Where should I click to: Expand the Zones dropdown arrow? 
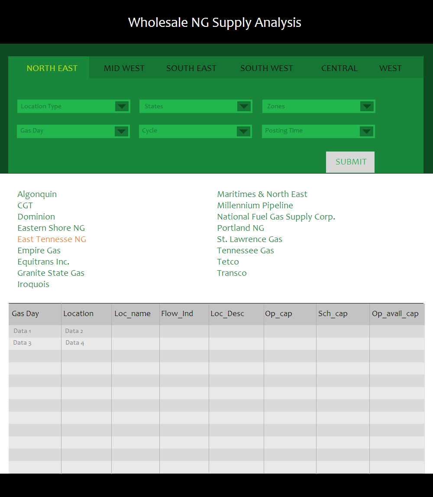367,106
